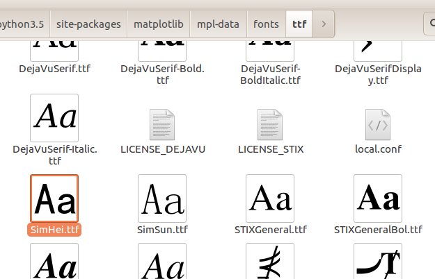Click the local.conf file name label
The width and height of the screenshot is (435, 279).
click(378, 149)
